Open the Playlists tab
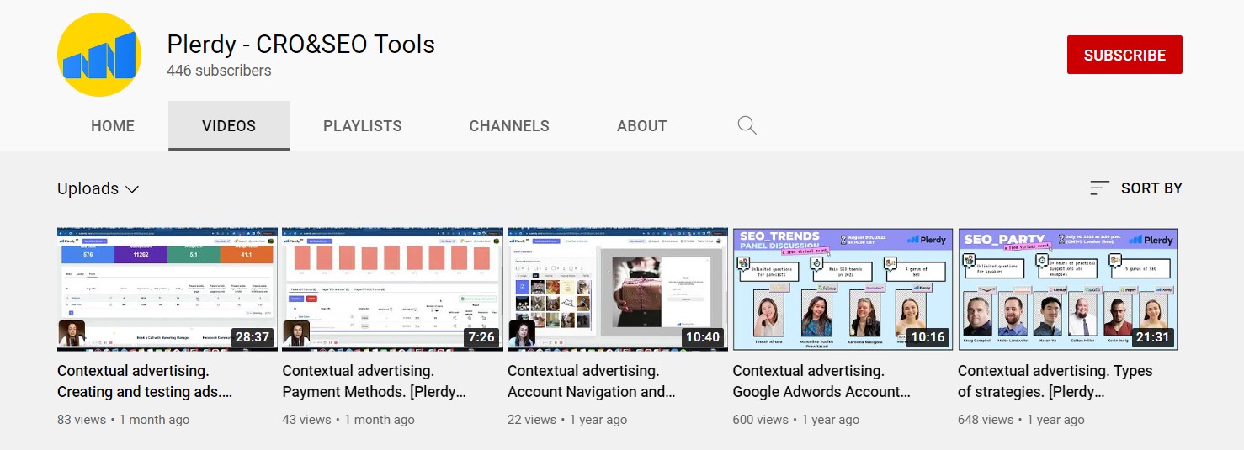1244x450 pixels. click(363, 125)
